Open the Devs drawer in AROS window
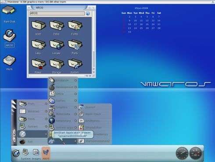Screen dimensions: 215x162 coord(57,26)
